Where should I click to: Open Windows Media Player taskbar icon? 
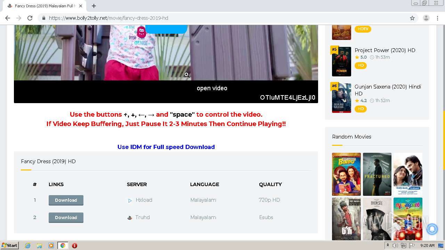pos(51,245)
